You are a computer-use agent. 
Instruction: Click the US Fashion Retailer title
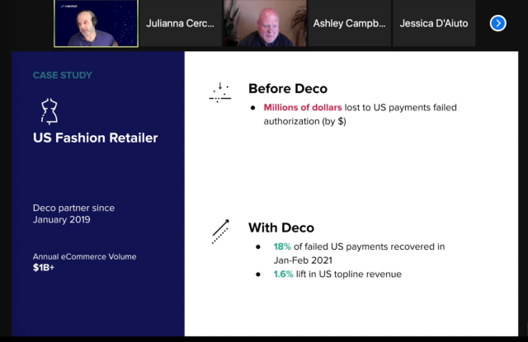[96, 138]
